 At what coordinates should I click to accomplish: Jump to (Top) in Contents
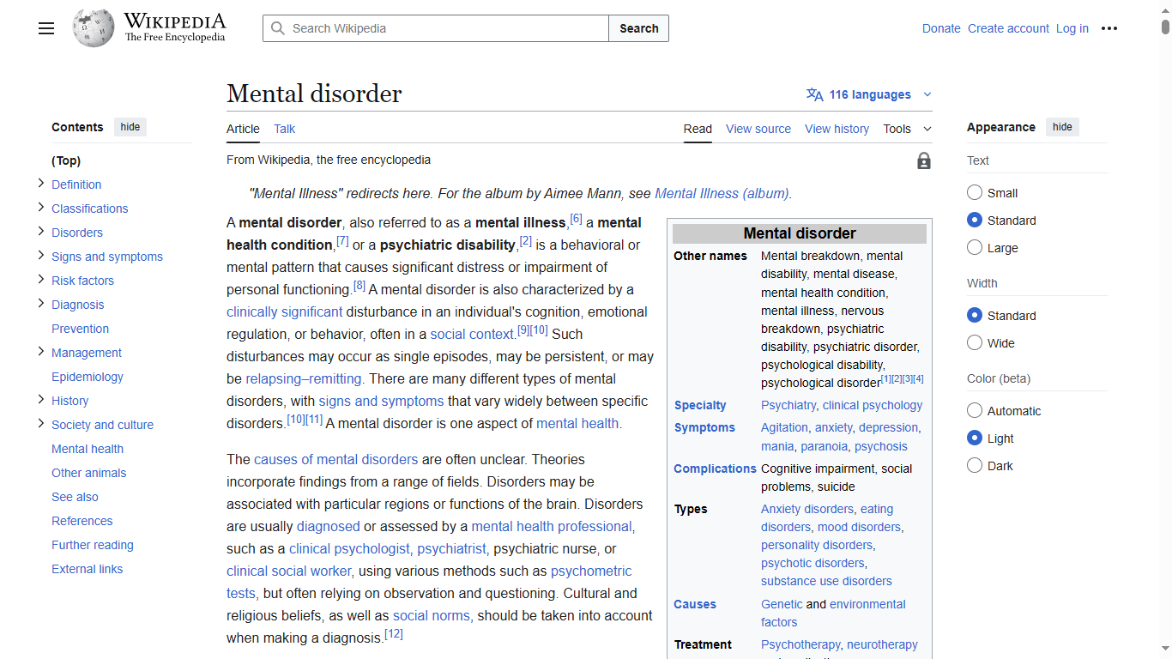tap(66, 160)
